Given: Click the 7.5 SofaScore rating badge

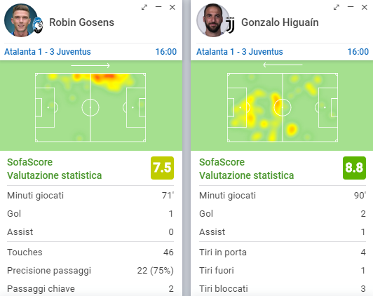Looking at the screenshot, I should [x=162, y=168].
